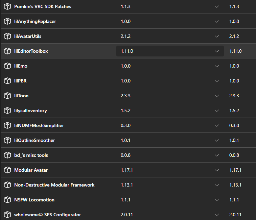Open lilToon 2.3.3 version dropdown
The height and width of the screenshot is (220, 256).
pos(170,96)
